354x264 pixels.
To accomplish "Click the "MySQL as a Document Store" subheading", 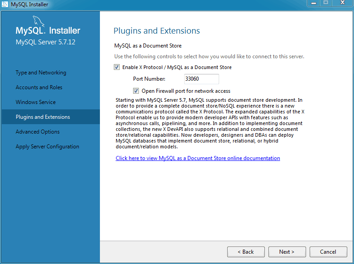I will click(x=148, y=46).
